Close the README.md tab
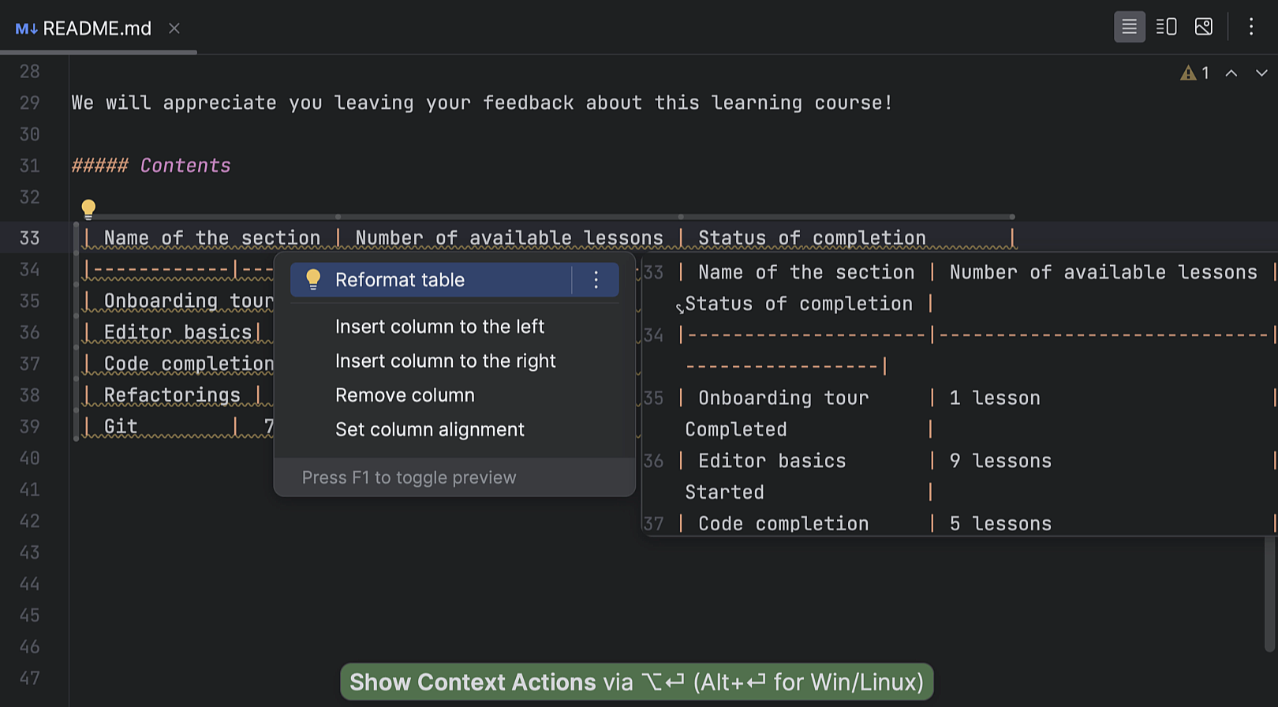The width and height of the screenshot is (1278, 707). pyautogui.click(x=174, y=28)
